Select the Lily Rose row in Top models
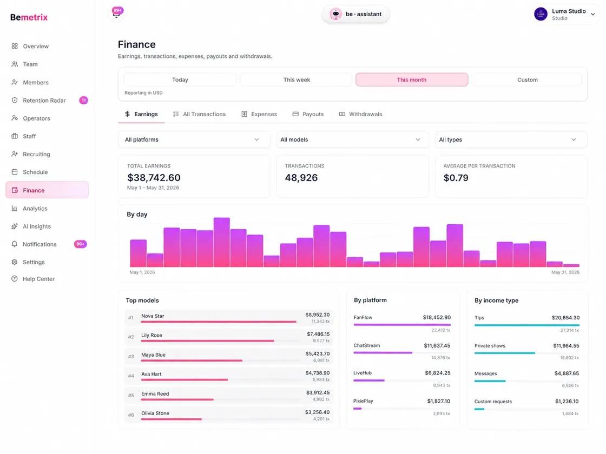This screenshot has height=454, width=606. coord(229,337)
